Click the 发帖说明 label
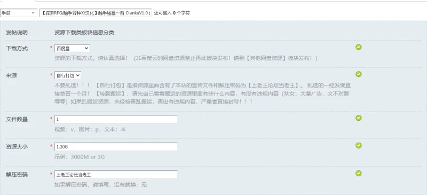 click(17, 33)
